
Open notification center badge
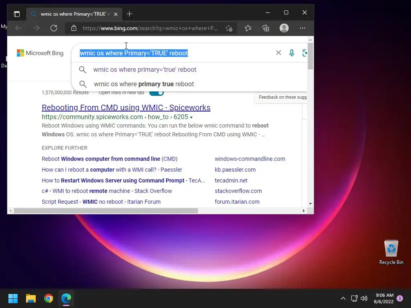pyautogui.click(x=400, y=298)
